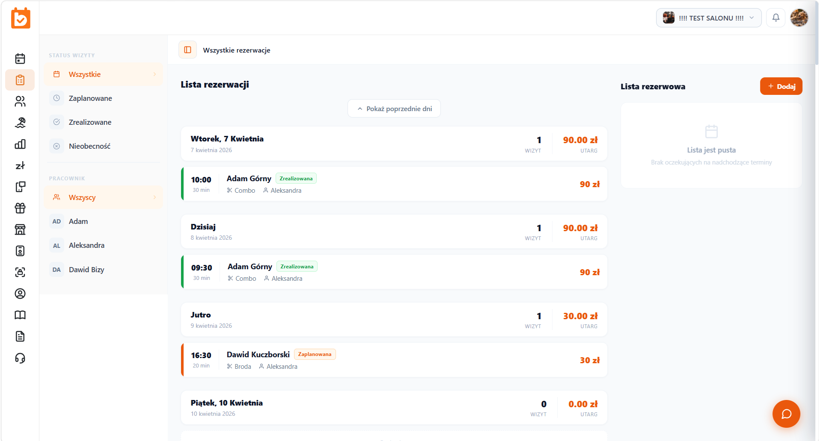Open the headset support icon
Image resolution: width=820 pixels, height=441 pixels.
point(20,358)
